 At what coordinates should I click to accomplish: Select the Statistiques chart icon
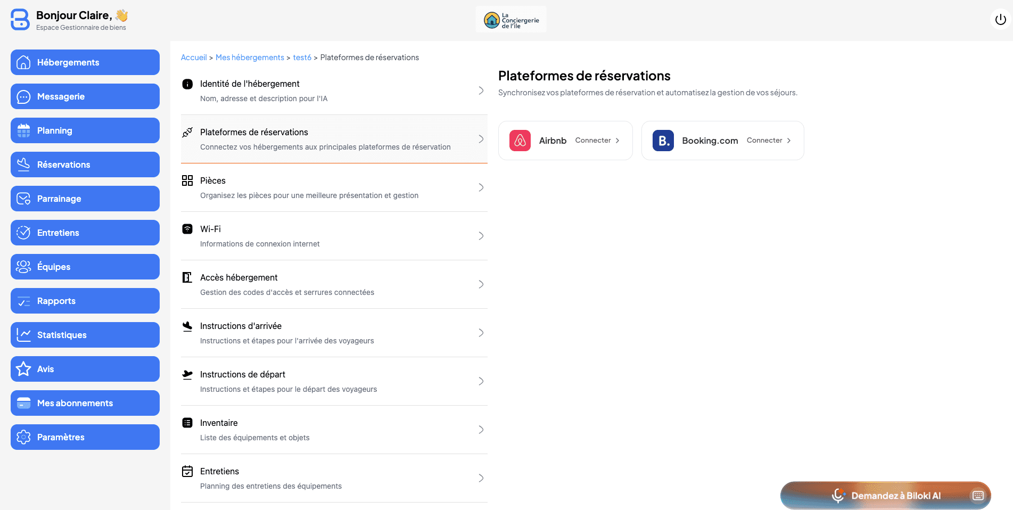pyautogui.click(x=23, y=335)
